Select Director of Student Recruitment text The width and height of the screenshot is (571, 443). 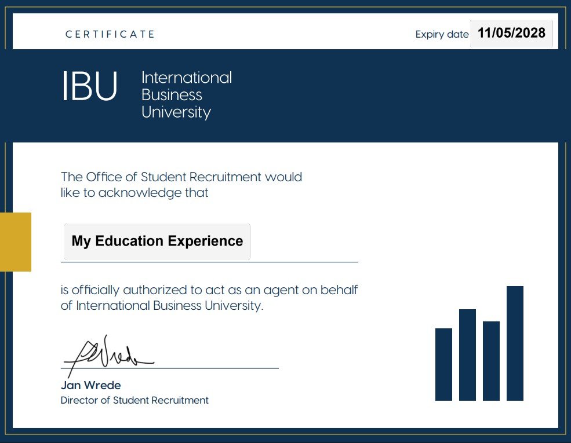tap(134, 401)
